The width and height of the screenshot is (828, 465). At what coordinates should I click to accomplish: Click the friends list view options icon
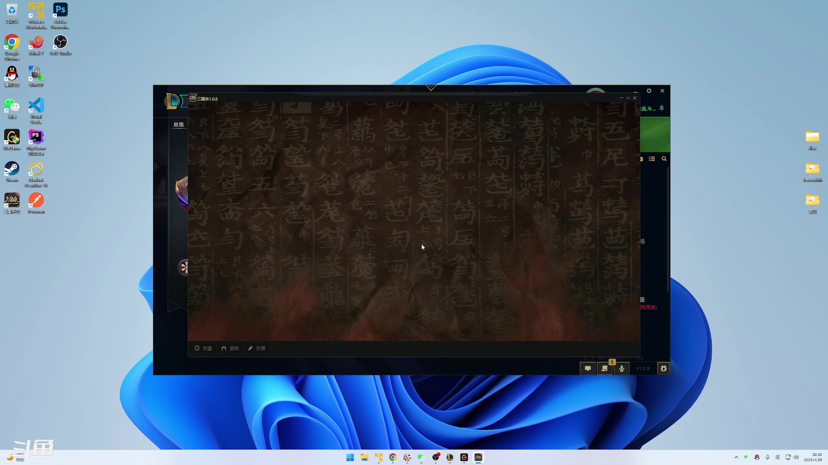[652, 159]
